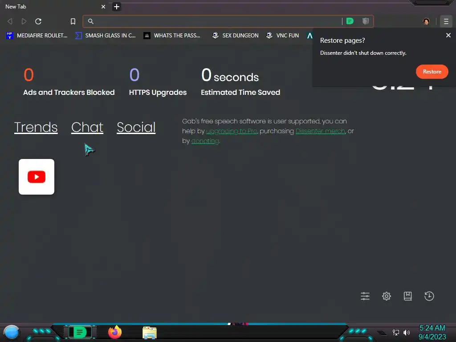Open the Start orb on the taskbar
The image size is (456, 342).
[12, 333]
